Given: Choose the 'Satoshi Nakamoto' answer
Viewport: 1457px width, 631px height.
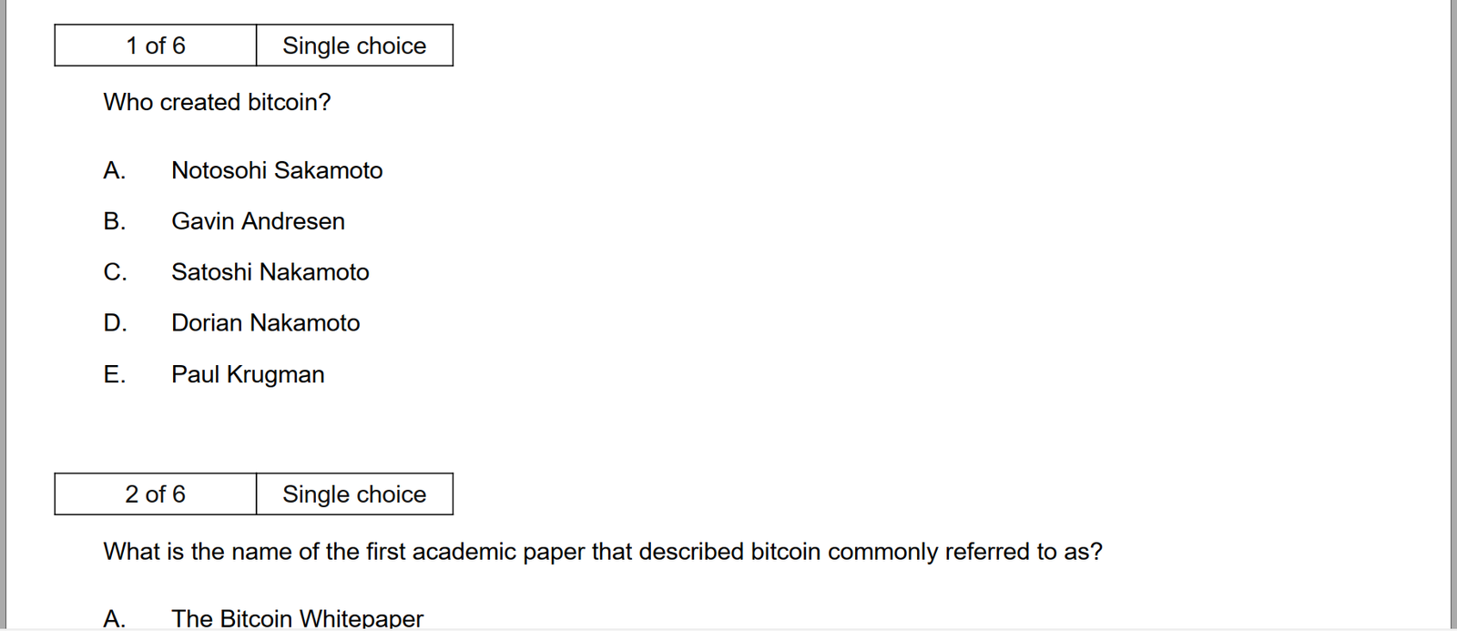Looking at the screenshot, I should [x=270, y=272].
